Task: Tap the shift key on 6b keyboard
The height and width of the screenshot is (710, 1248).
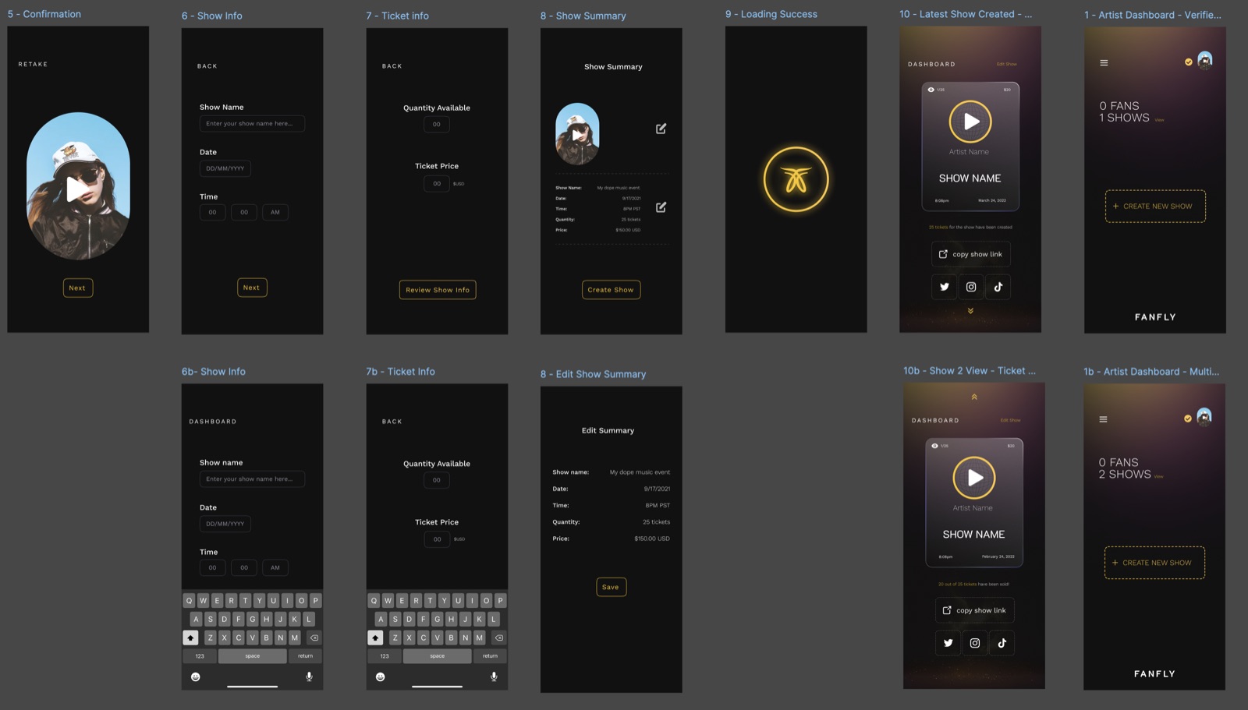Action: click(190, 638)
